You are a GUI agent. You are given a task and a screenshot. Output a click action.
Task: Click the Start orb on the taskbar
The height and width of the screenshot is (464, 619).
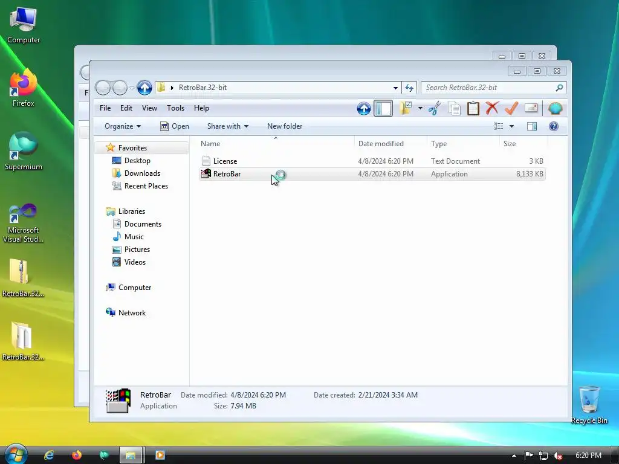[x=16, y=454]
